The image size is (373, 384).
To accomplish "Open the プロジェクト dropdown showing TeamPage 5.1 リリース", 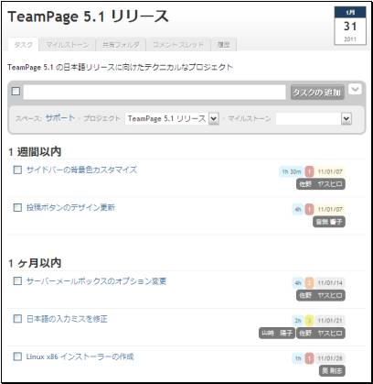I will [x=172, y=118].
